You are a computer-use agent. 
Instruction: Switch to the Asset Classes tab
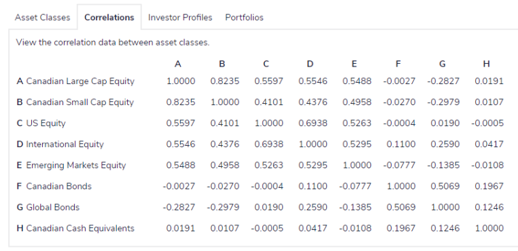click(42, 18)
